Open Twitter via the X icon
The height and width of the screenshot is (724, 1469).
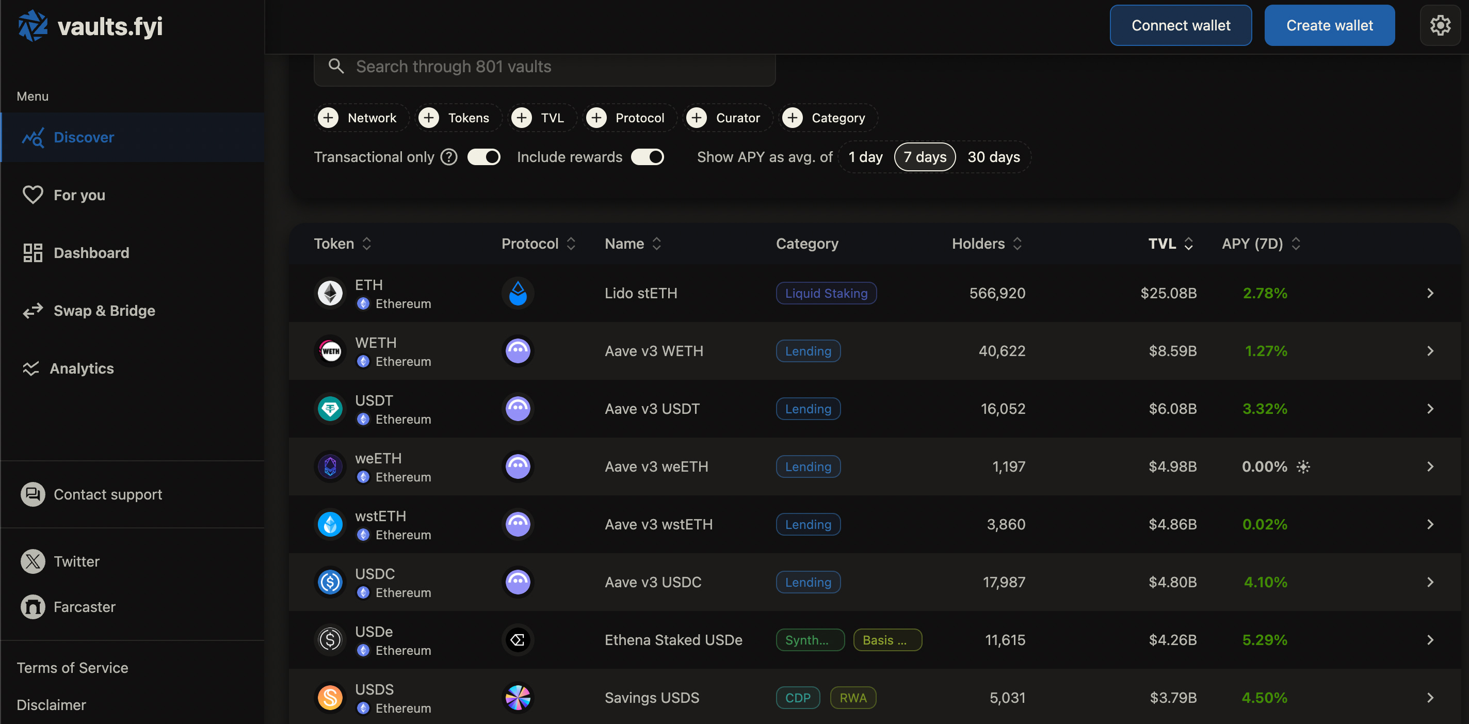coord(33,561)
